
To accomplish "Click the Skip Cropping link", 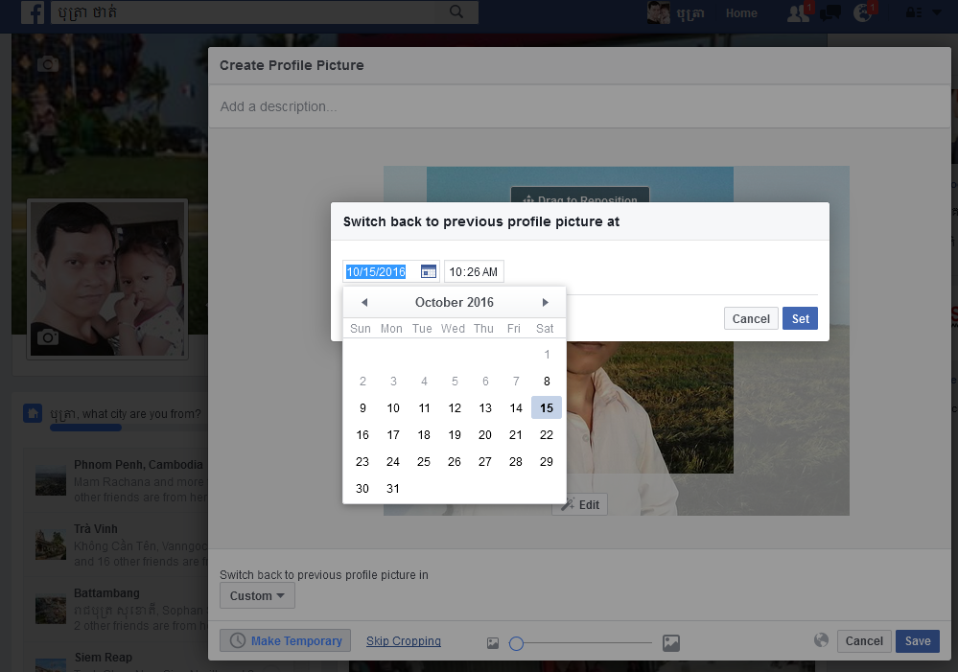I will (x=403, y=640).
